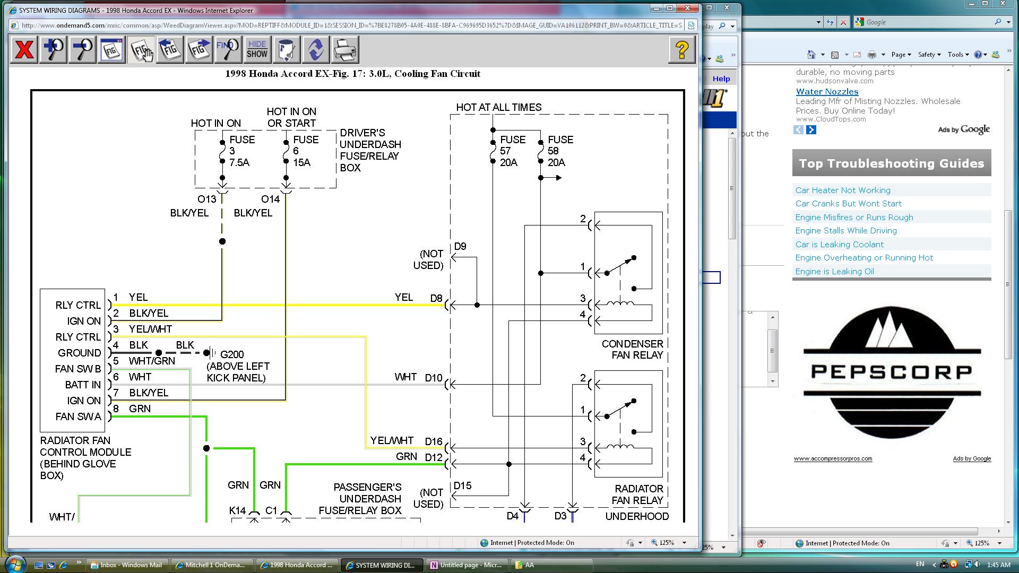This screenshot has height=573, width=1019.
Task: Print the wiring diagram
Action: point(345,50)
